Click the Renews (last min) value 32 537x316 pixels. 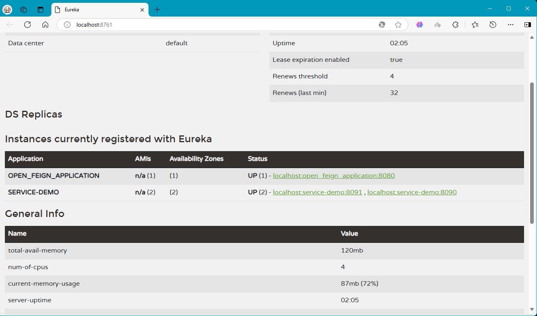click(x=394, y=93)
